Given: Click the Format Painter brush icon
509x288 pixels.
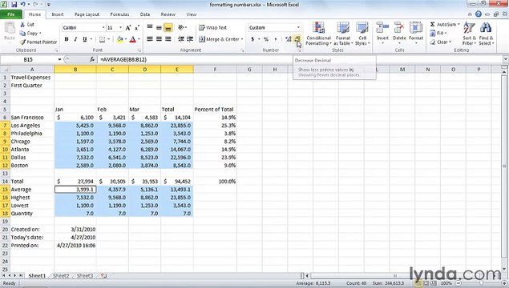Looking at the screenshot, I should pyautogui.click(x=22, y=42).
